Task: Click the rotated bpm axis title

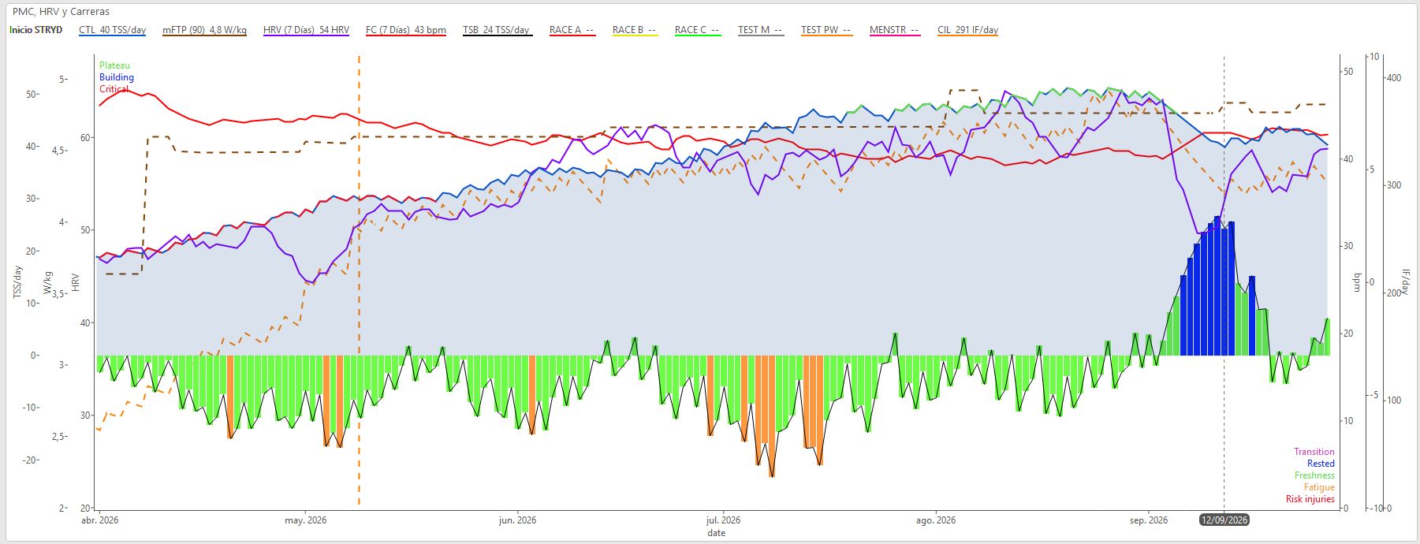Action: tap(1358, 282)
